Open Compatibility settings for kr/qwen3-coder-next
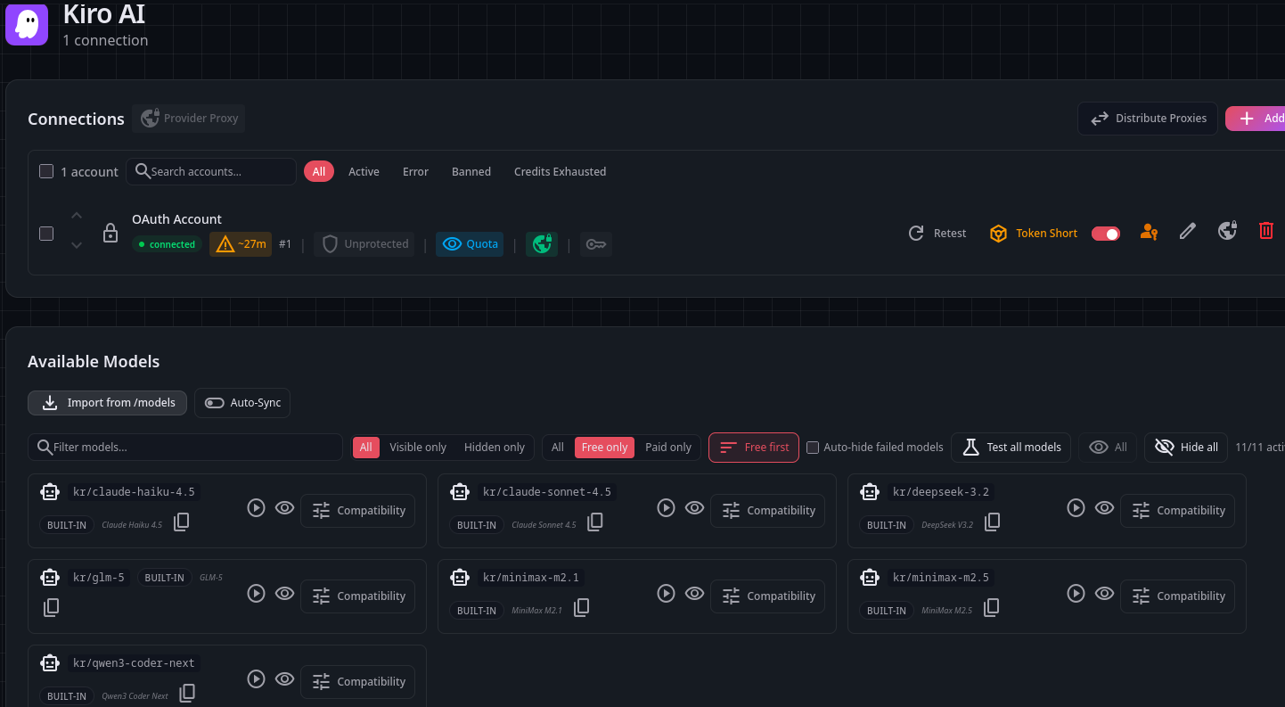Image resolution: width=1285 pixels, height=707 pixels. coord(358,682)
